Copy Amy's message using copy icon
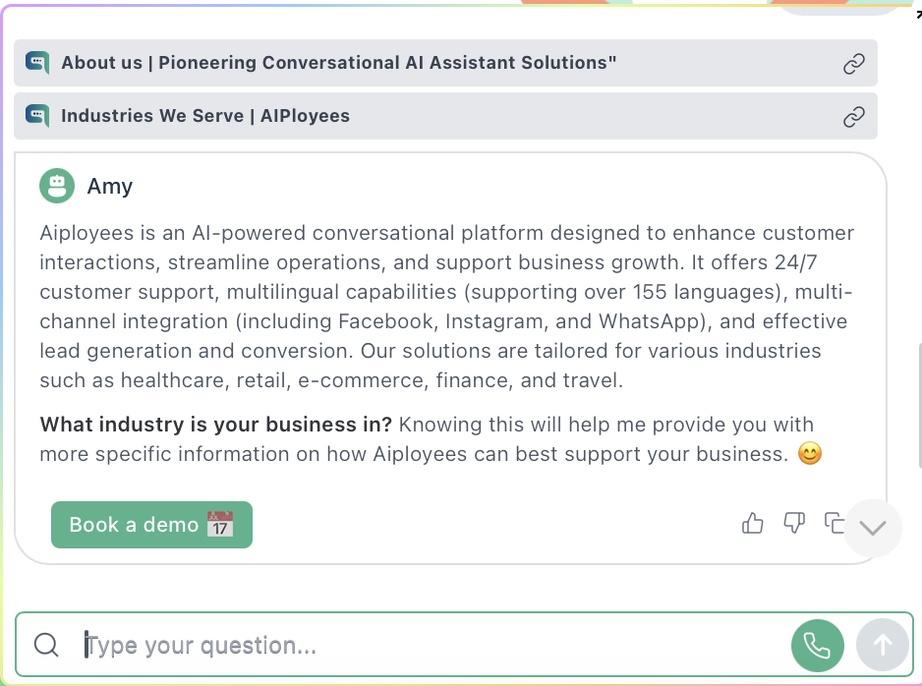The width and height of the screenshot is (922, 686). point(835,523)
